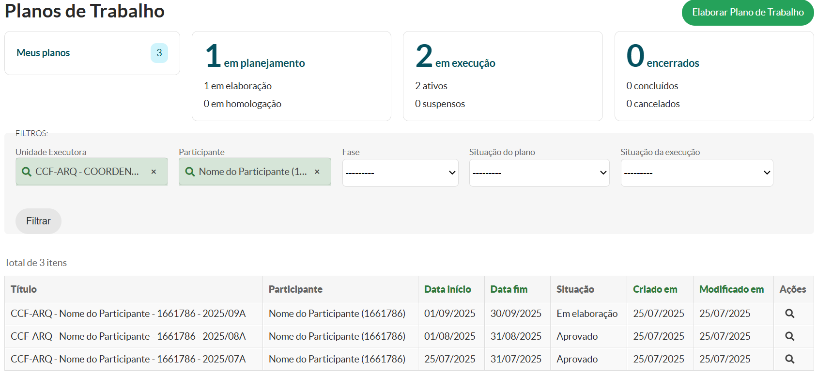817x377 pixels.
Task: Click '1 em elaboração' text
Action: coord(238,86)
